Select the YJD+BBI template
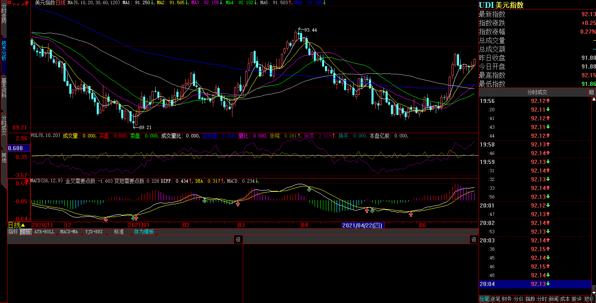This screenshot has width=596, height=303. [x=94, y=232]
